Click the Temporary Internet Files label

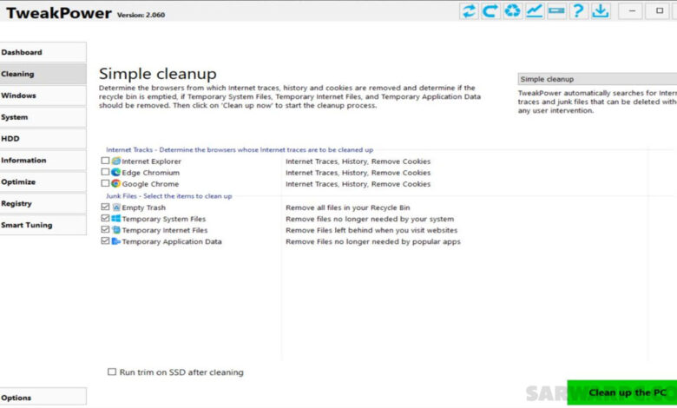tap(165, 230)
